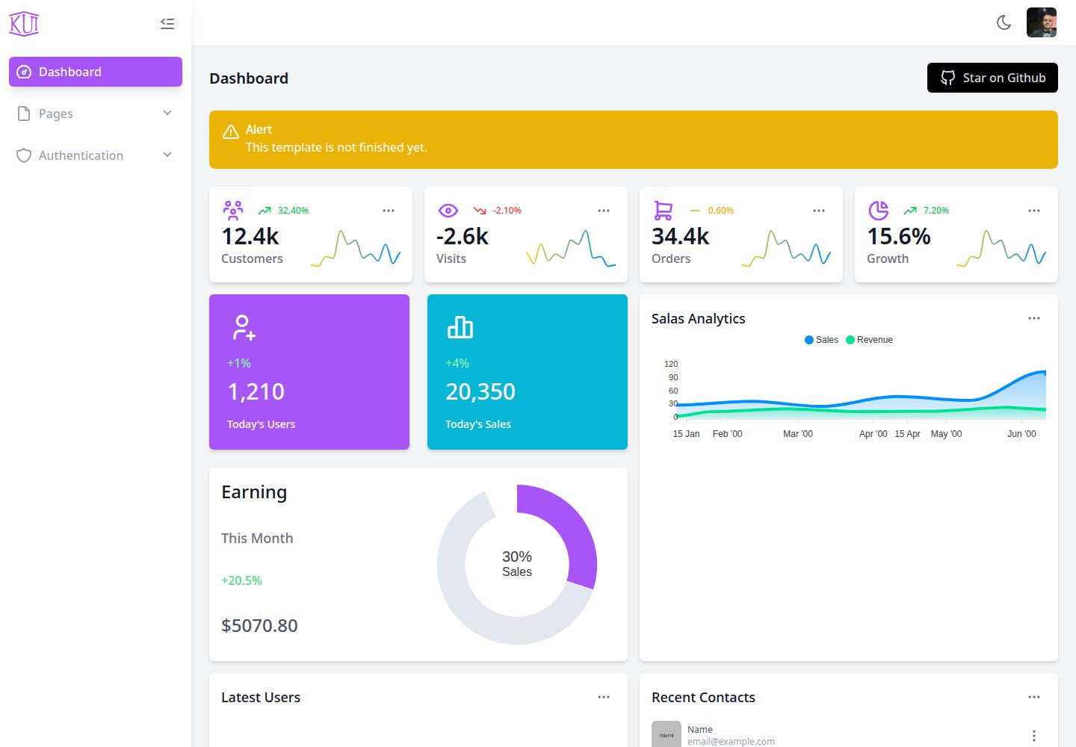Click the contact avatar placeholder thumbnail
Image resolution: width=1076 pixels, height=747 pixels.
pos(667,734)
